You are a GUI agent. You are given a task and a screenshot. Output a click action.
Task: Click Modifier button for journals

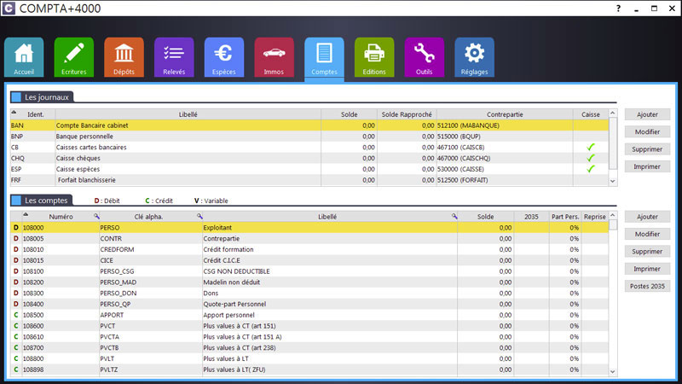(x=647, y=132)
